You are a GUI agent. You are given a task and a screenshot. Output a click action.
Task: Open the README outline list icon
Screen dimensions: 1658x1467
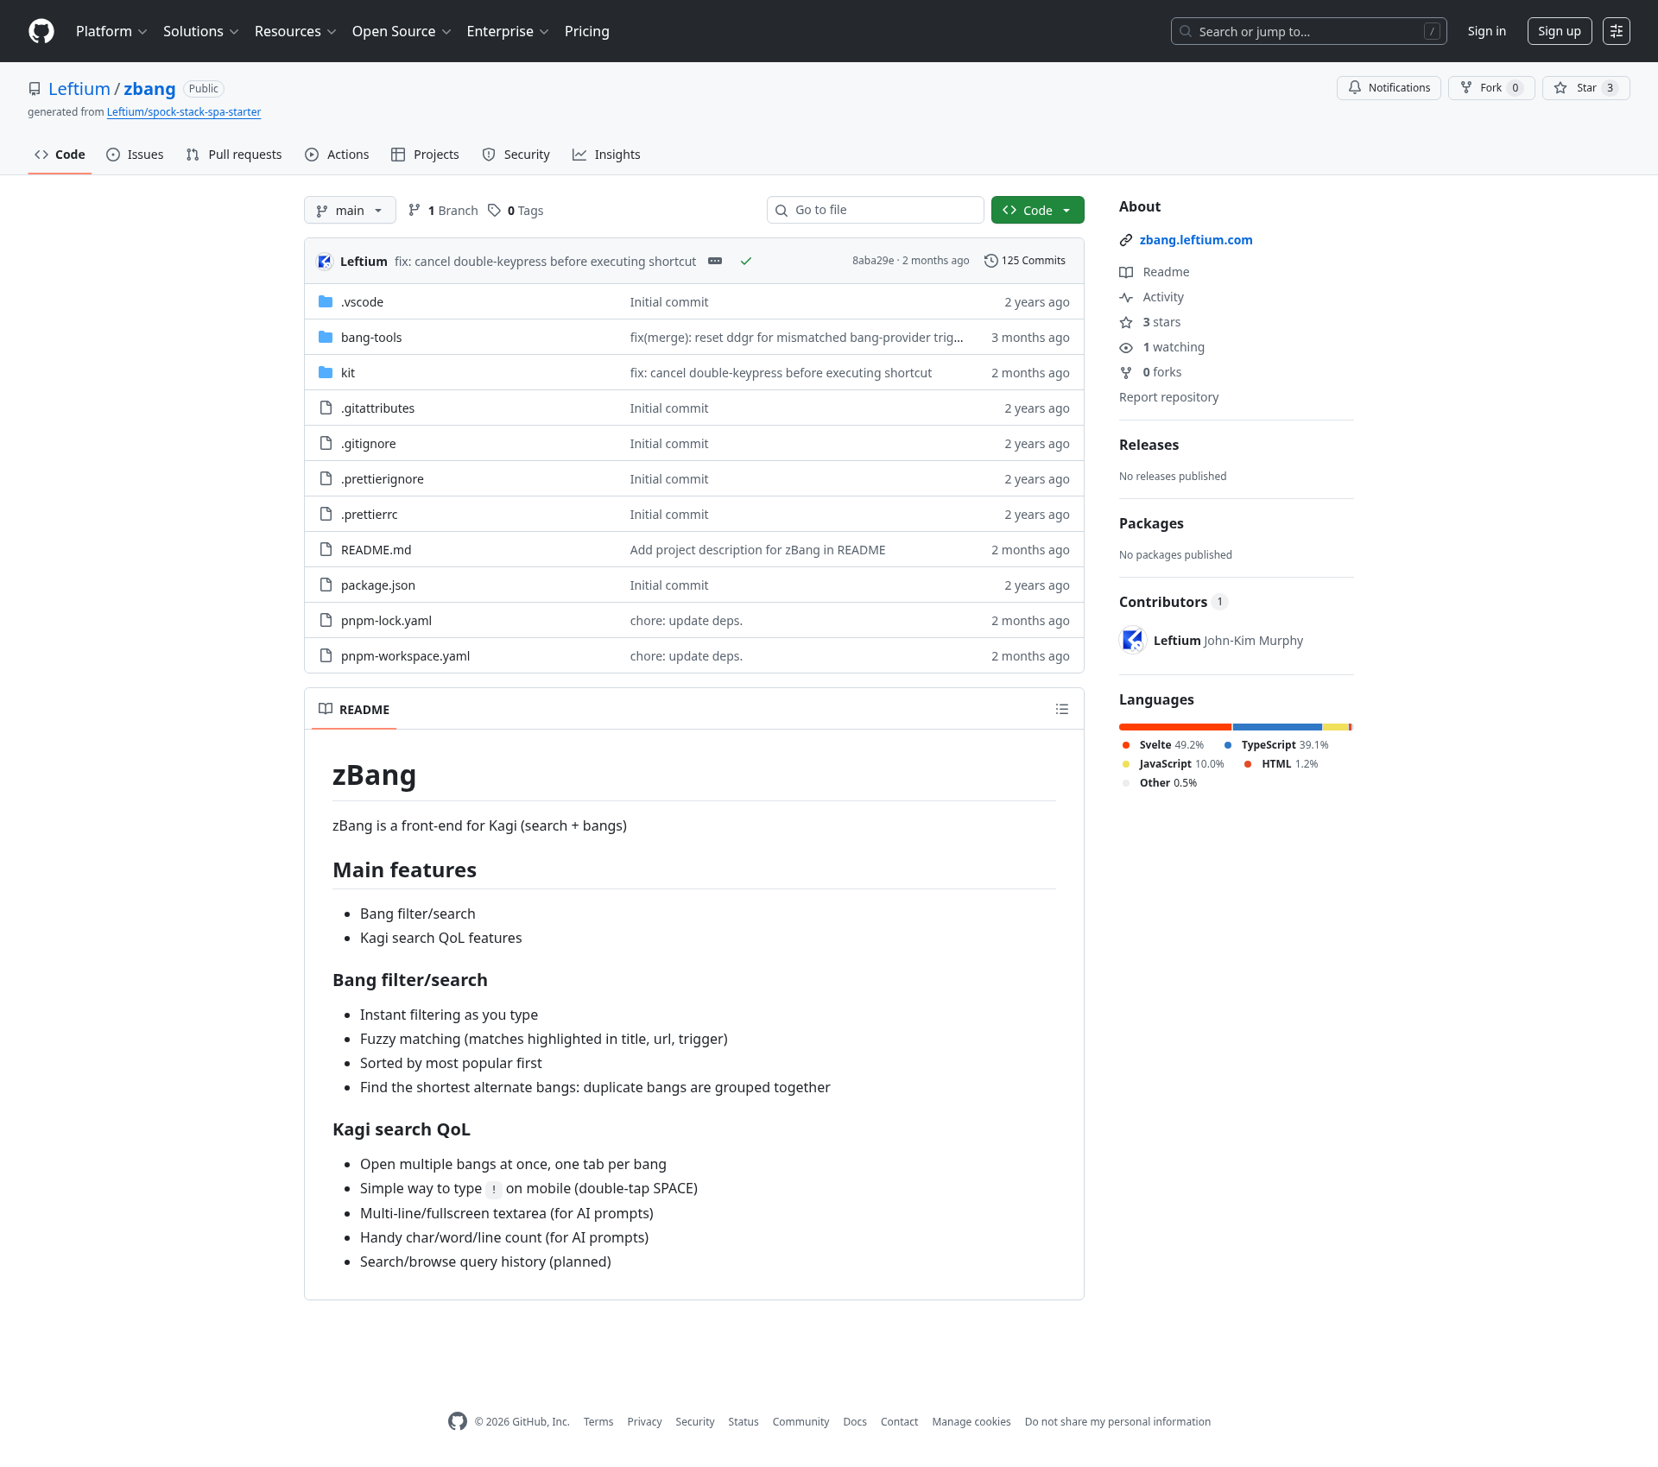(1062, 709)
